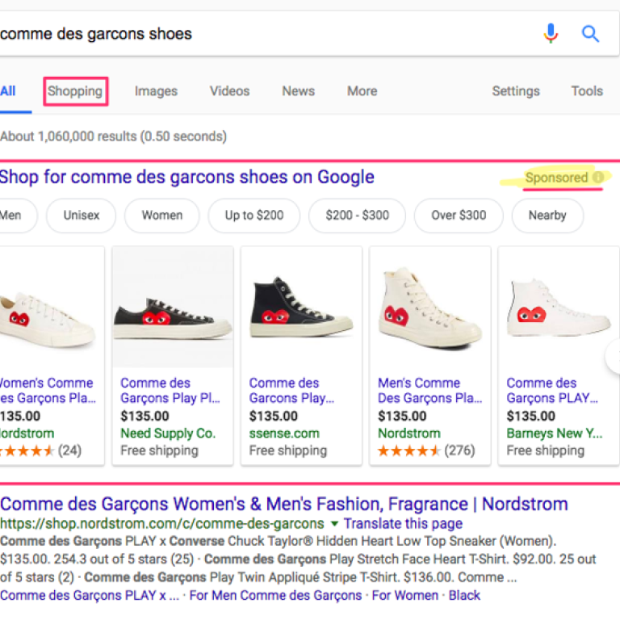620x620 pixels.
Task: Click Translate this page link
Action: [x=403, y=523]
